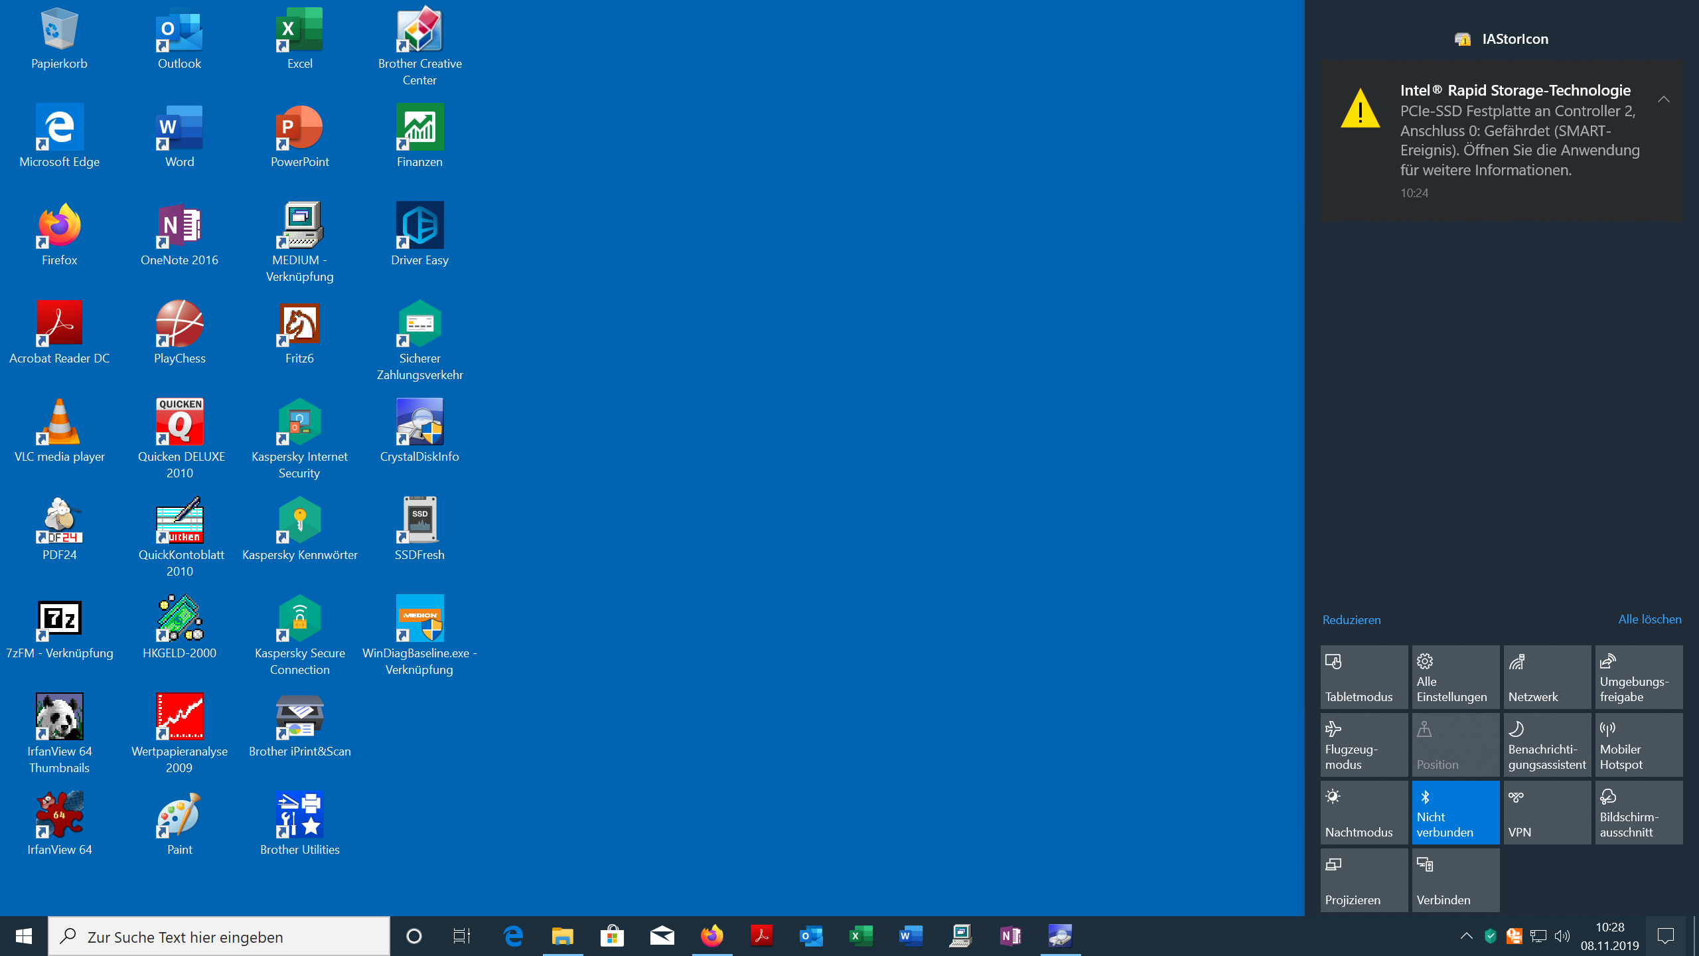This screenshot has width=1699, height=956.
Task: Select the OneNote 2016 desktop icon
Action: pos(179,234)
